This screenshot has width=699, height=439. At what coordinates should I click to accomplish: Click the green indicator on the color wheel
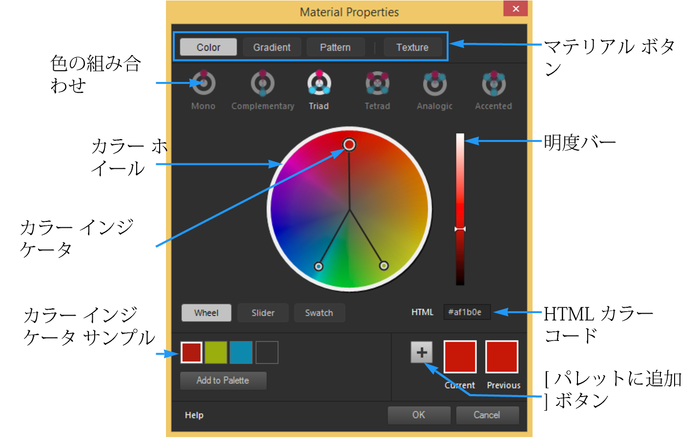pos(384,265)
